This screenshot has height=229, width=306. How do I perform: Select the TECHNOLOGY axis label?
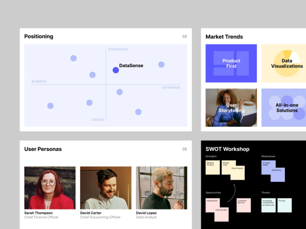coord(118,49)
